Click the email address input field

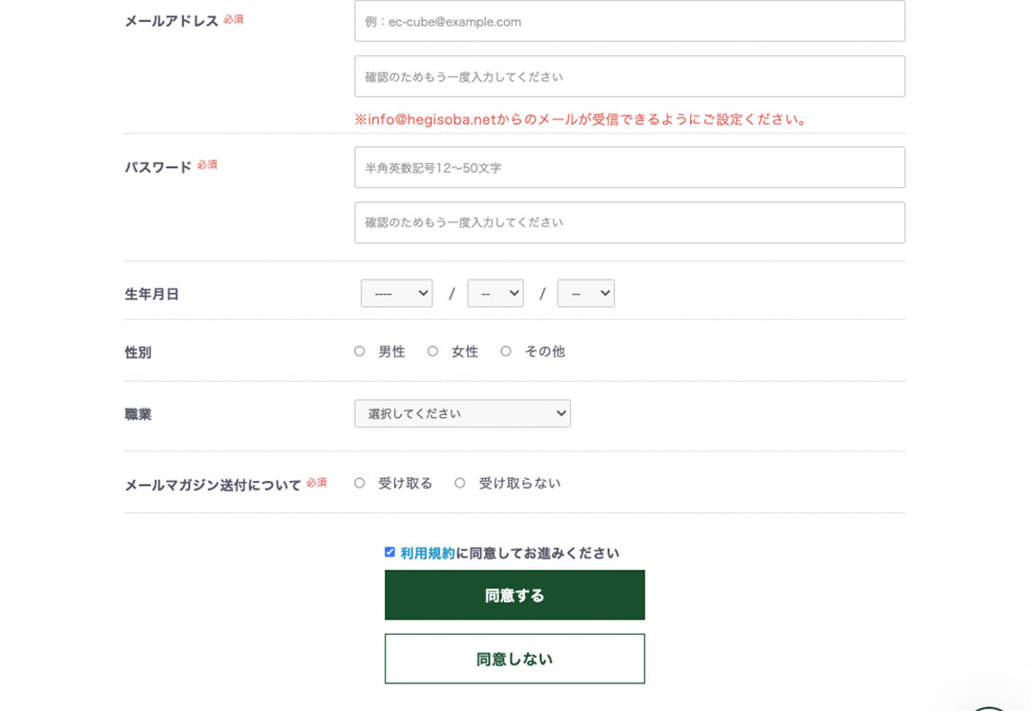coord(629,21)
